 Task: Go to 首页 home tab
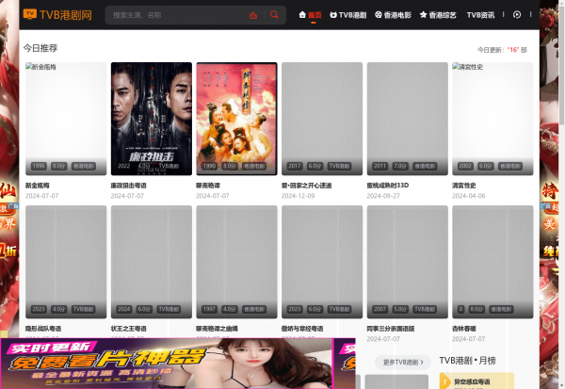(x=310, y=15)
